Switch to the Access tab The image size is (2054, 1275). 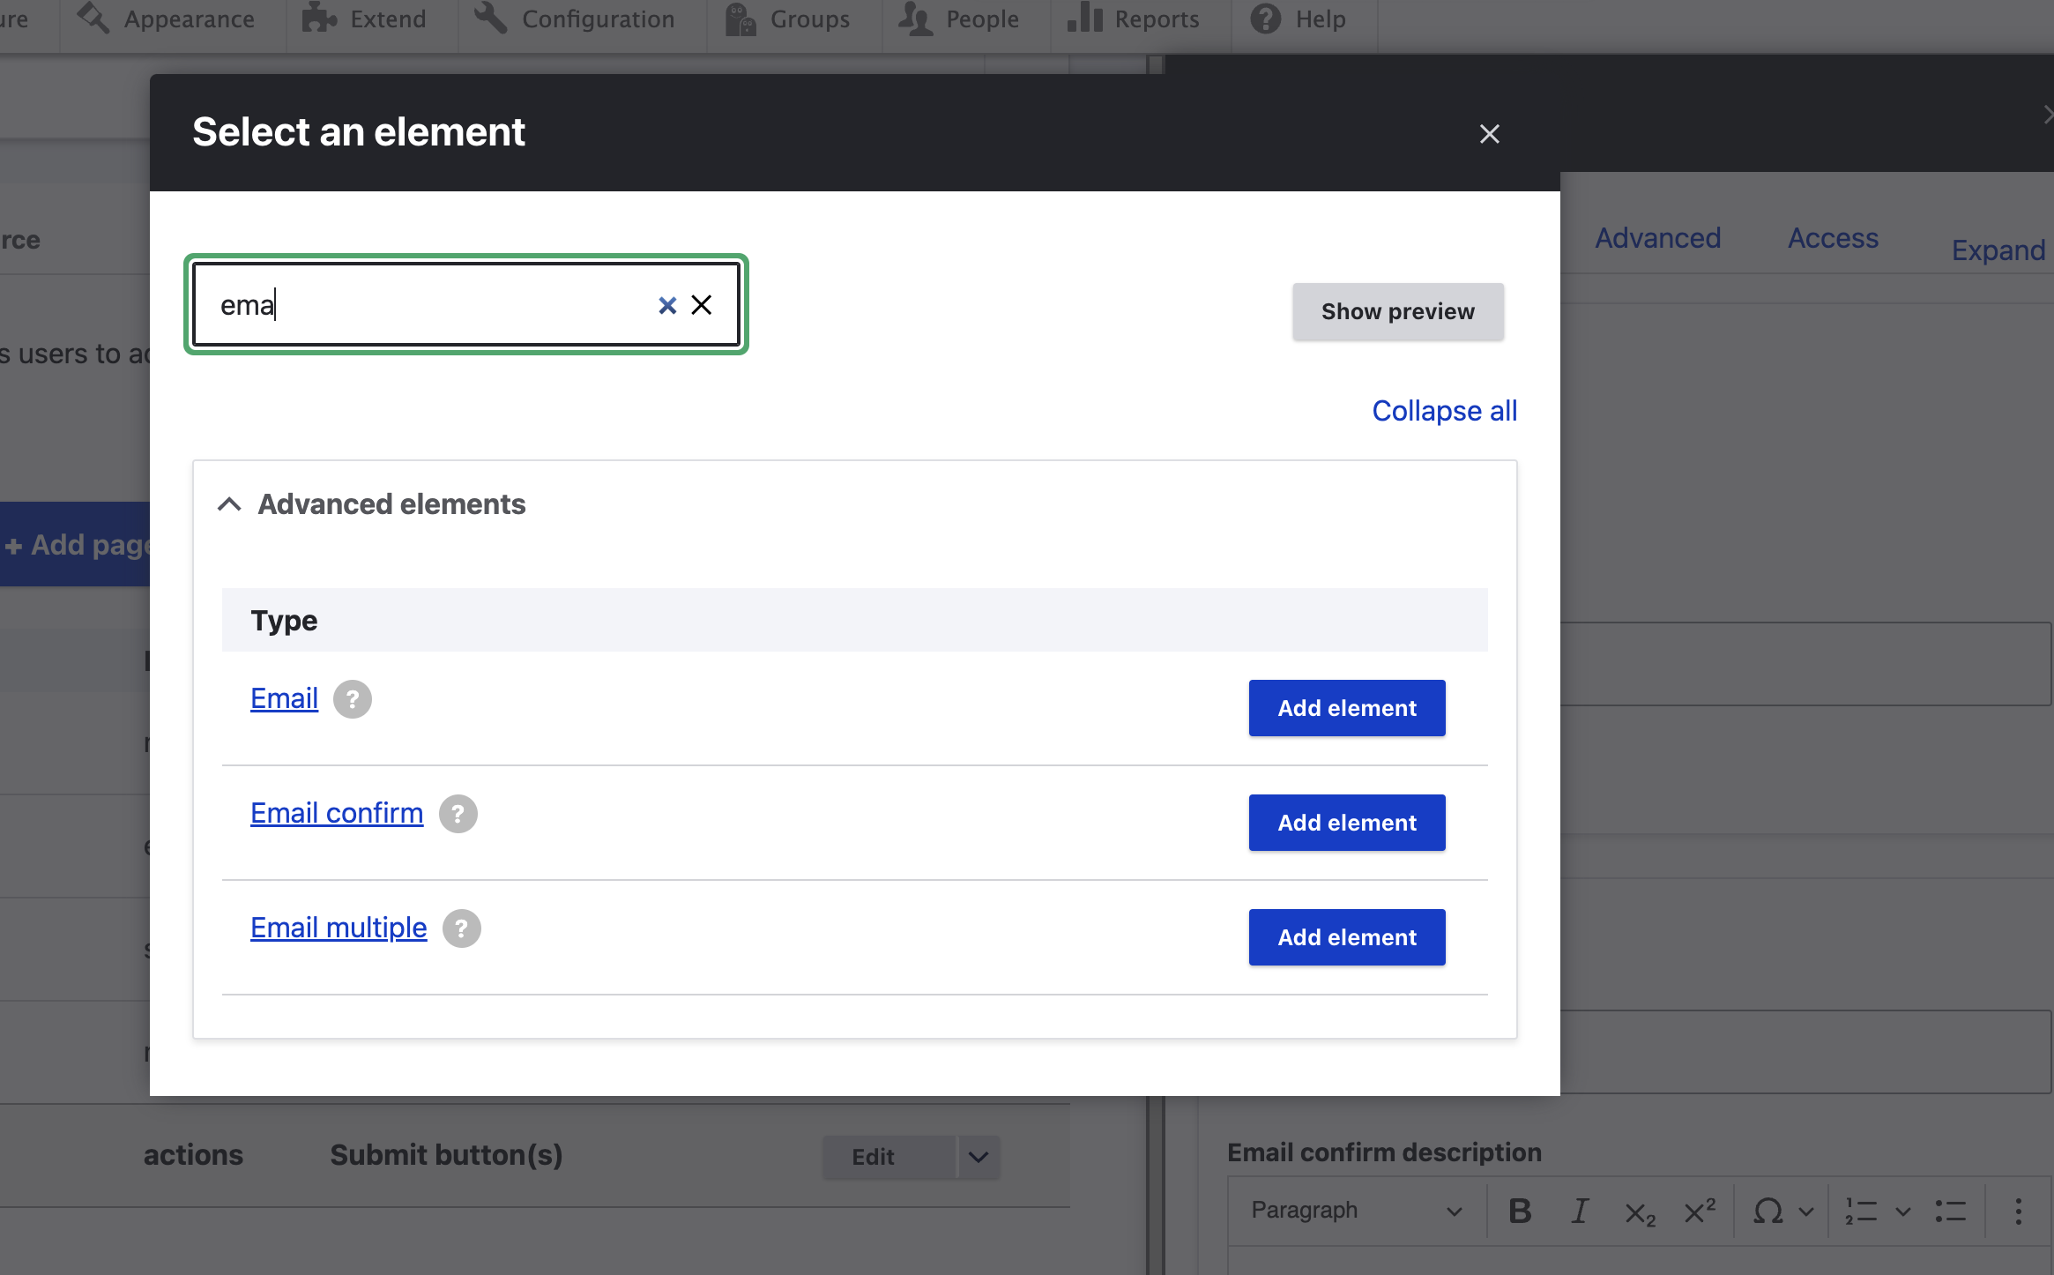tap(1833, 238)
